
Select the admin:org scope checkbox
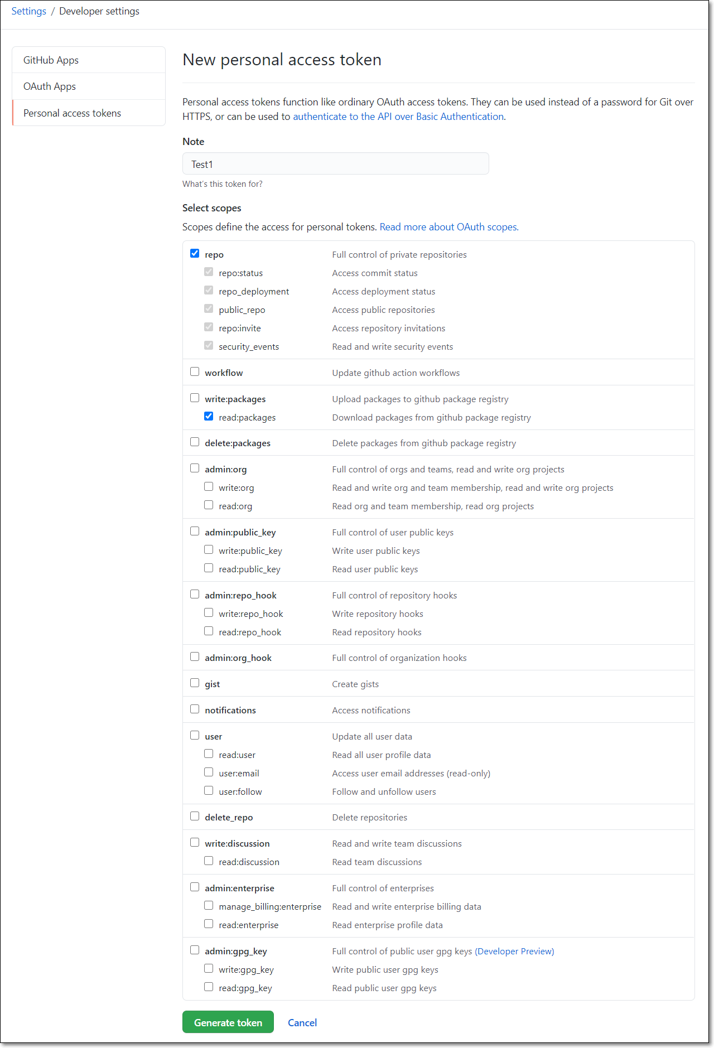[x=195, y=468]
